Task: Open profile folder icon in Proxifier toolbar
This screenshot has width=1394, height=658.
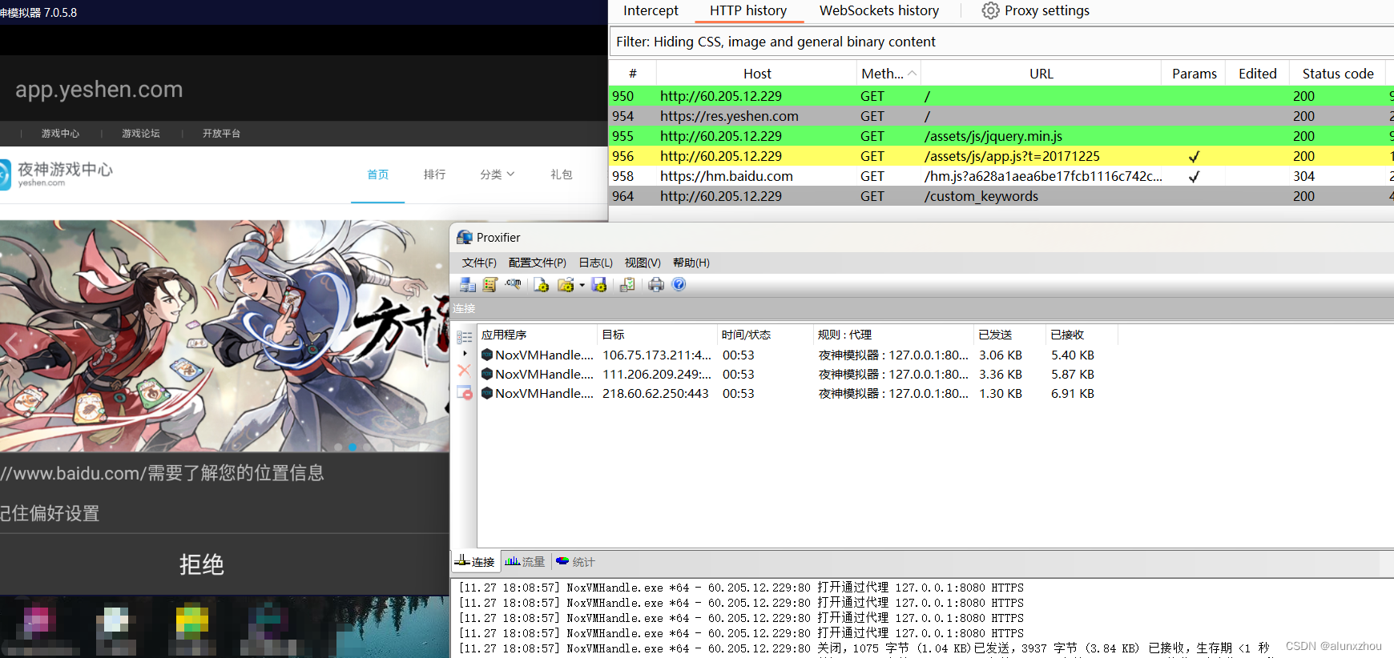Action: coord(566,285)
